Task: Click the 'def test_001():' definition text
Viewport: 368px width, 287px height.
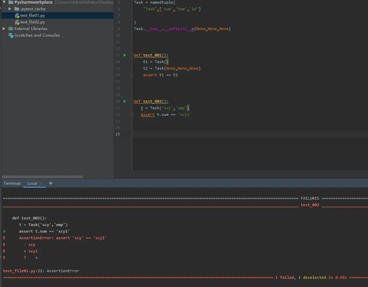Action: point(151,55)
